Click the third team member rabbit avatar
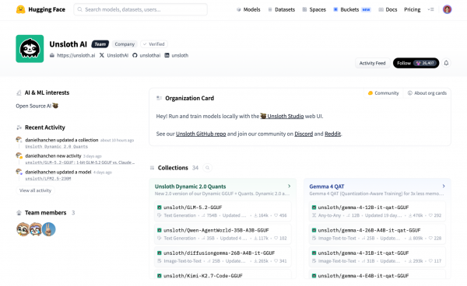 (48, 229)
